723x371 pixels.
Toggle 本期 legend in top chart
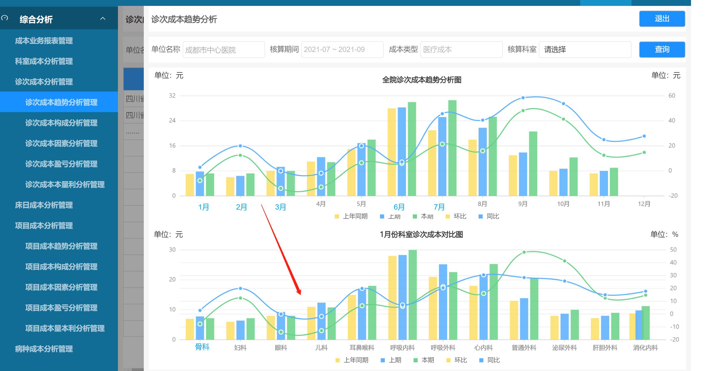point(423,217)
